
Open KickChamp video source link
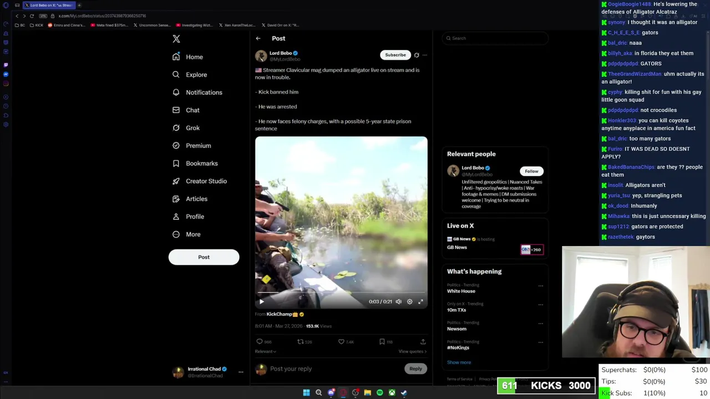285,314
